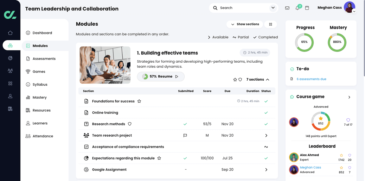Open Team research project row chevron
365x181 pixels.
click(266, 135)
